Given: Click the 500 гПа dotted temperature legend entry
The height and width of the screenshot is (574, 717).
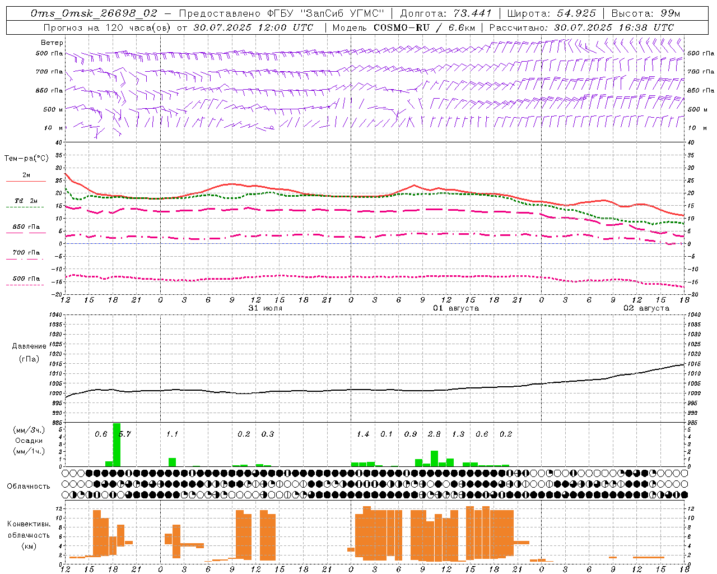Looking at the screenshot, I should point(26,280).
